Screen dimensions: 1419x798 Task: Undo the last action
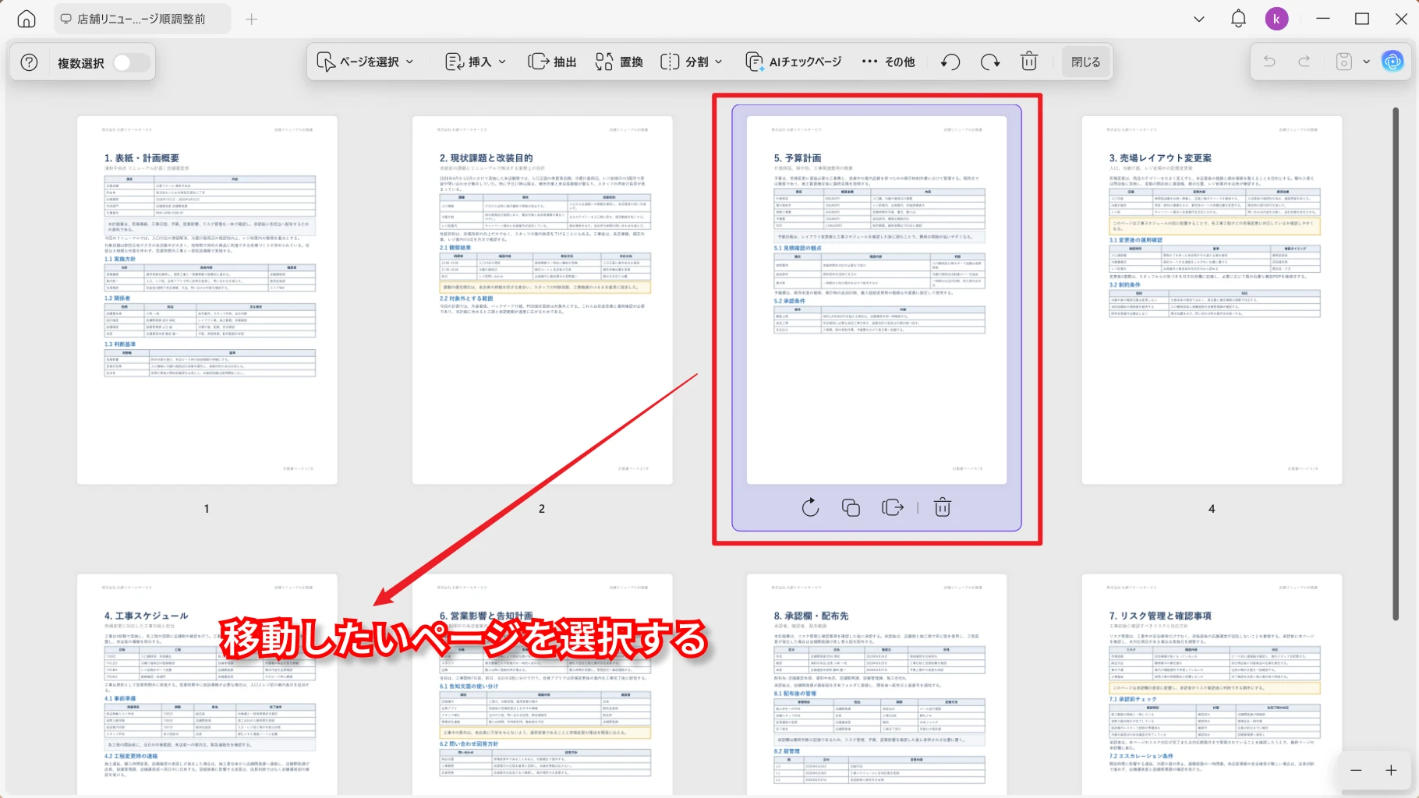[1269, 62]
